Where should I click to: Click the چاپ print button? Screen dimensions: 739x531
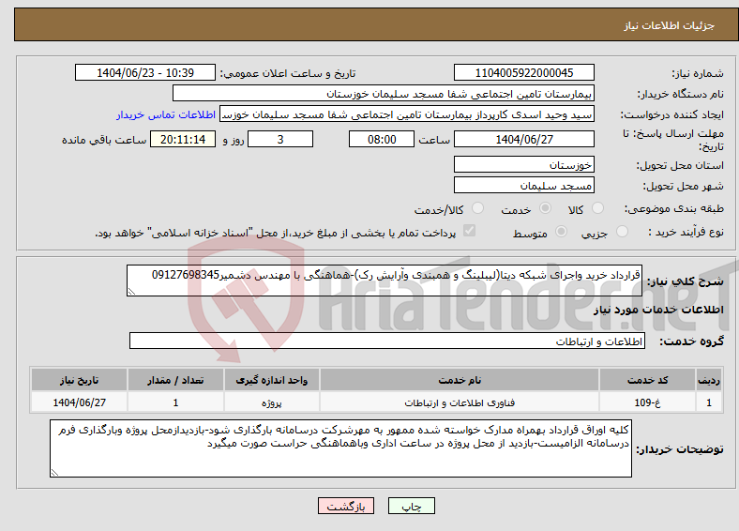tap(412, 506)
